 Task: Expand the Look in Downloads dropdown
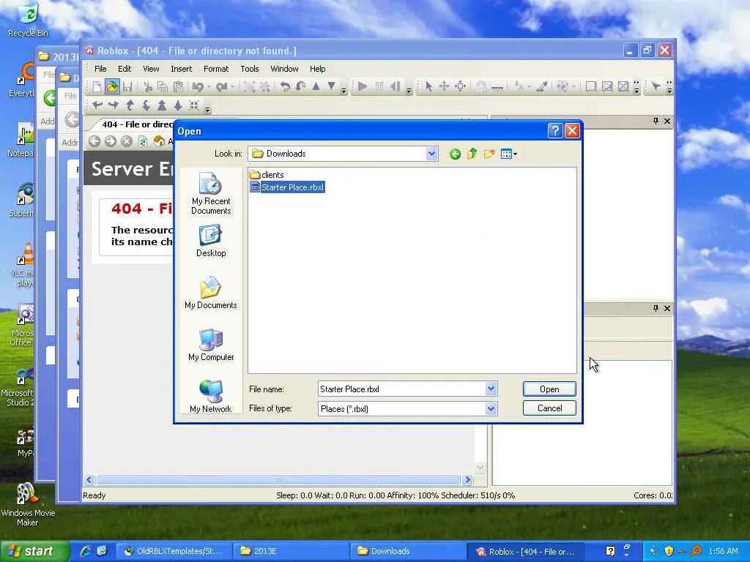431,154
